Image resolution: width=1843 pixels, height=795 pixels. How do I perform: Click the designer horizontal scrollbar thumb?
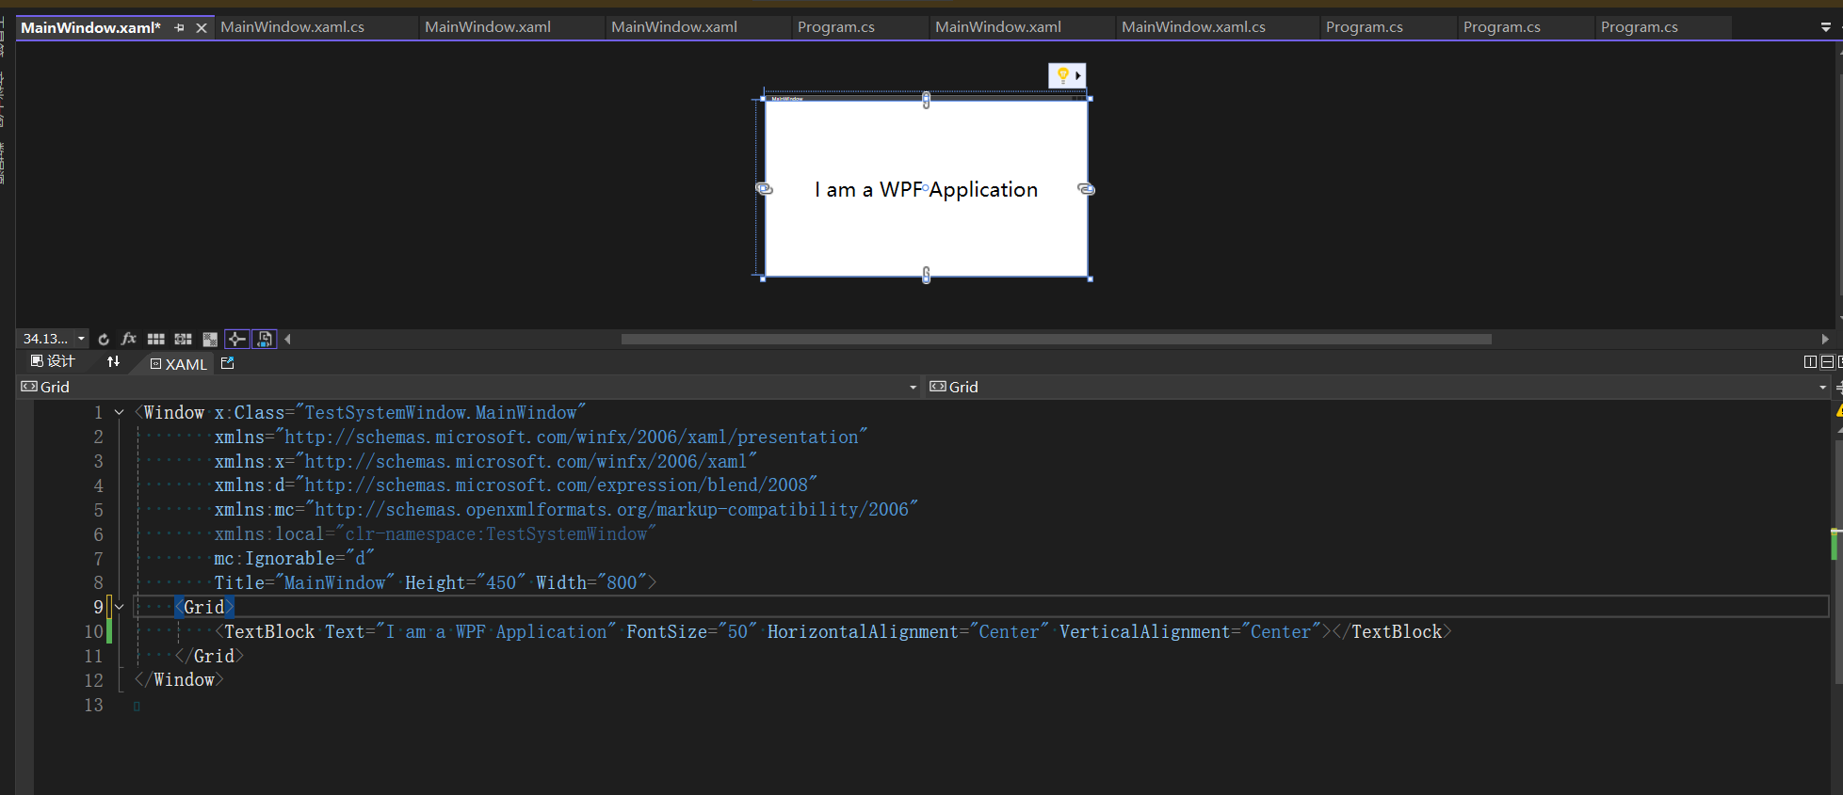click(1055, 340)
